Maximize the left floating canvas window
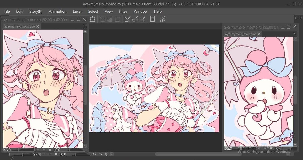 click(x=79, y=19)
